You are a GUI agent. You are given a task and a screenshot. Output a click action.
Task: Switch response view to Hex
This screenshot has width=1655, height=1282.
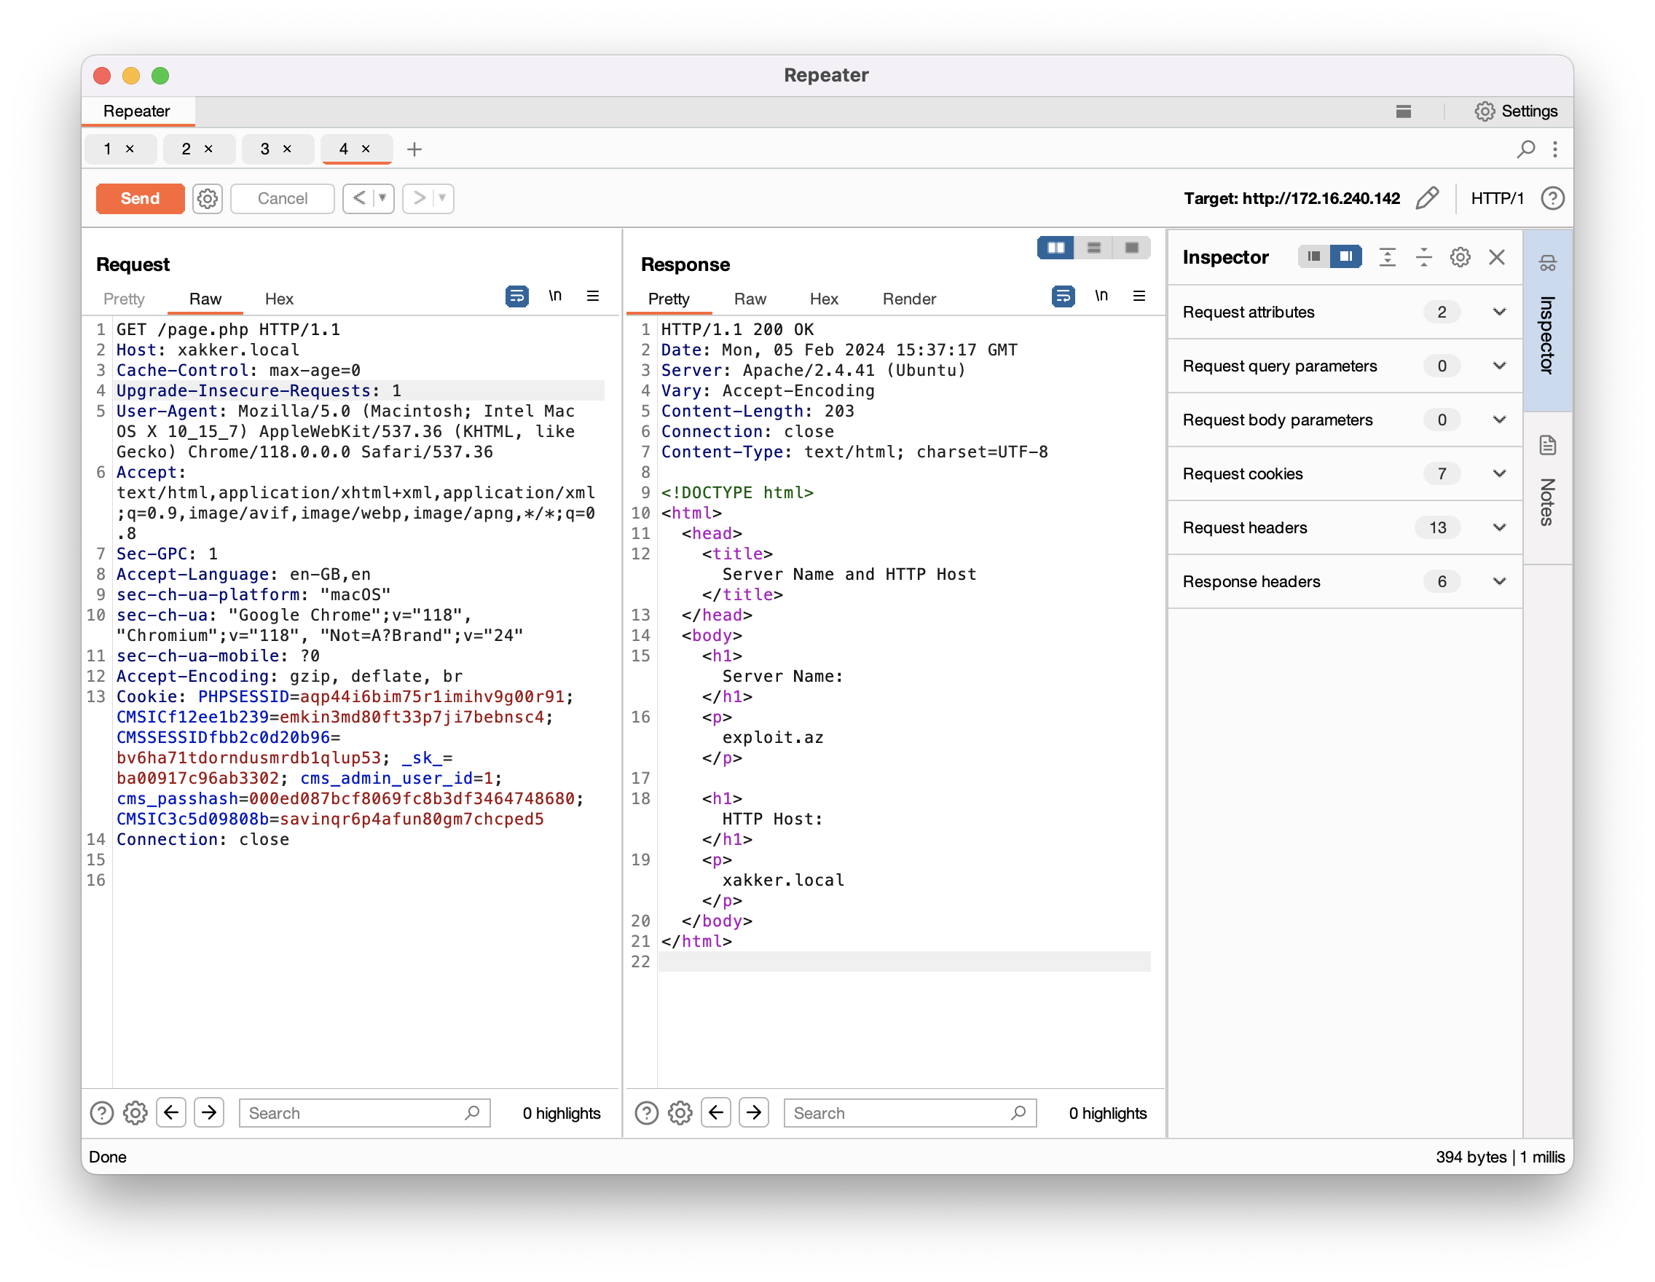[x=824, y=299]
